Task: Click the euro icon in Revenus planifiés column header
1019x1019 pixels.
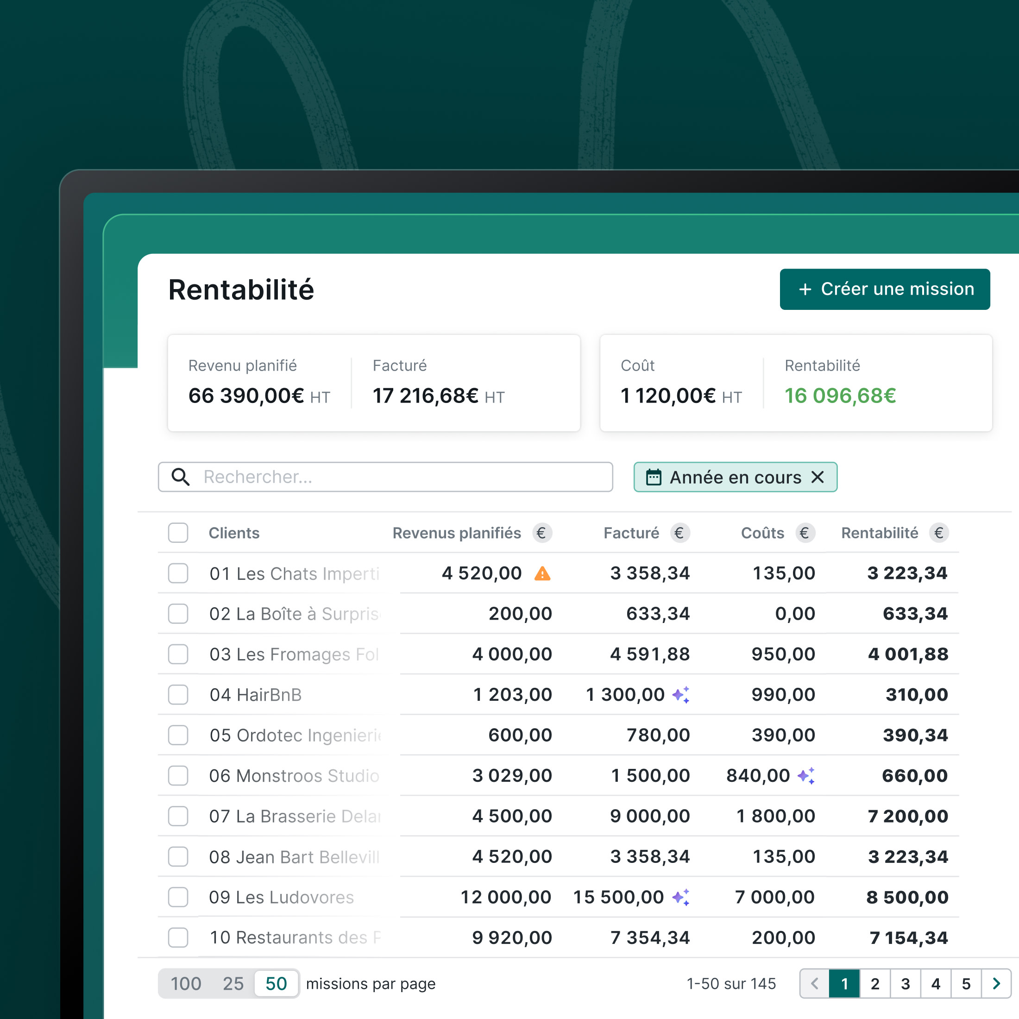Action: pos(543,534)
